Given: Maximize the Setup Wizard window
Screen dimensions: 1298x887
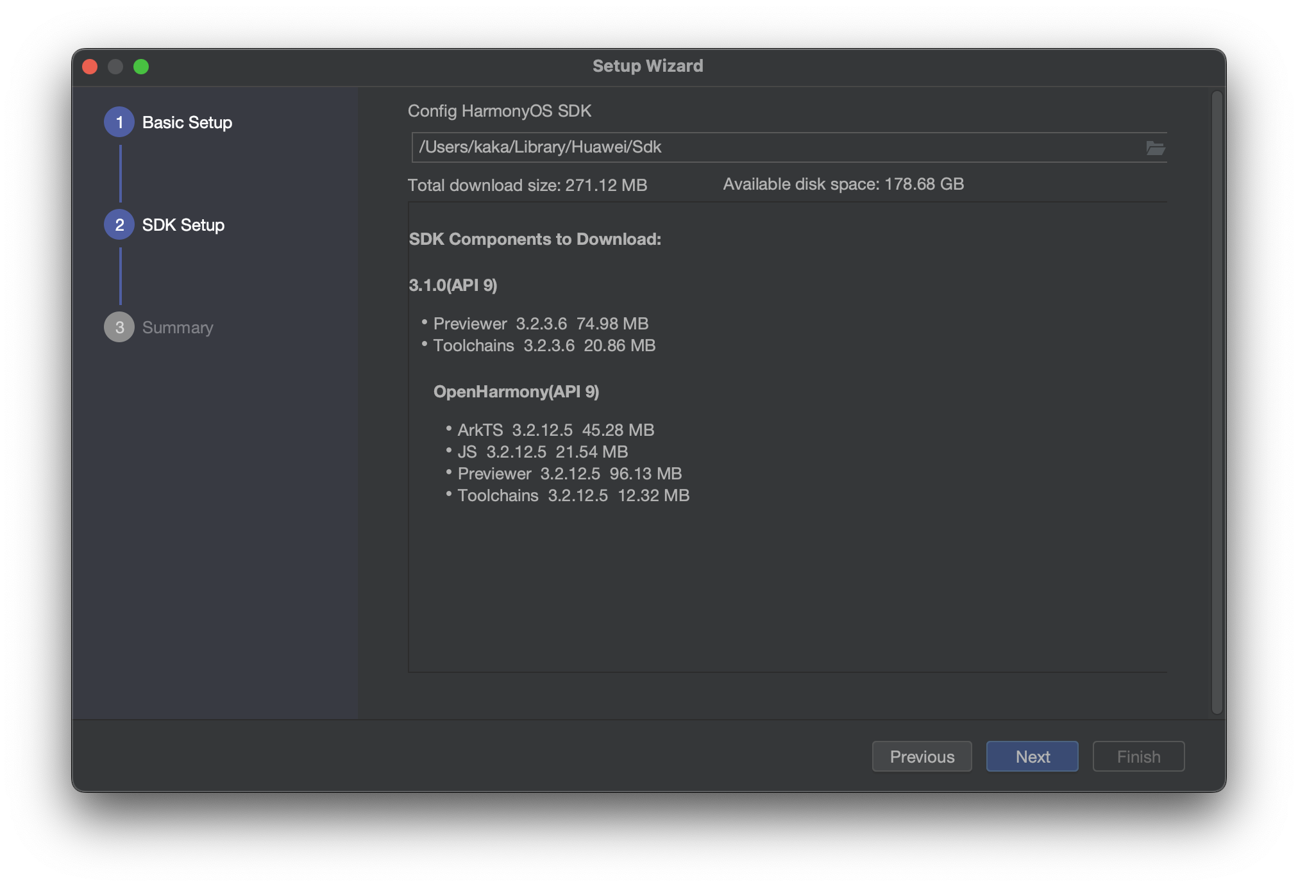Looking at the screenshot, I should tap(141, 67).
